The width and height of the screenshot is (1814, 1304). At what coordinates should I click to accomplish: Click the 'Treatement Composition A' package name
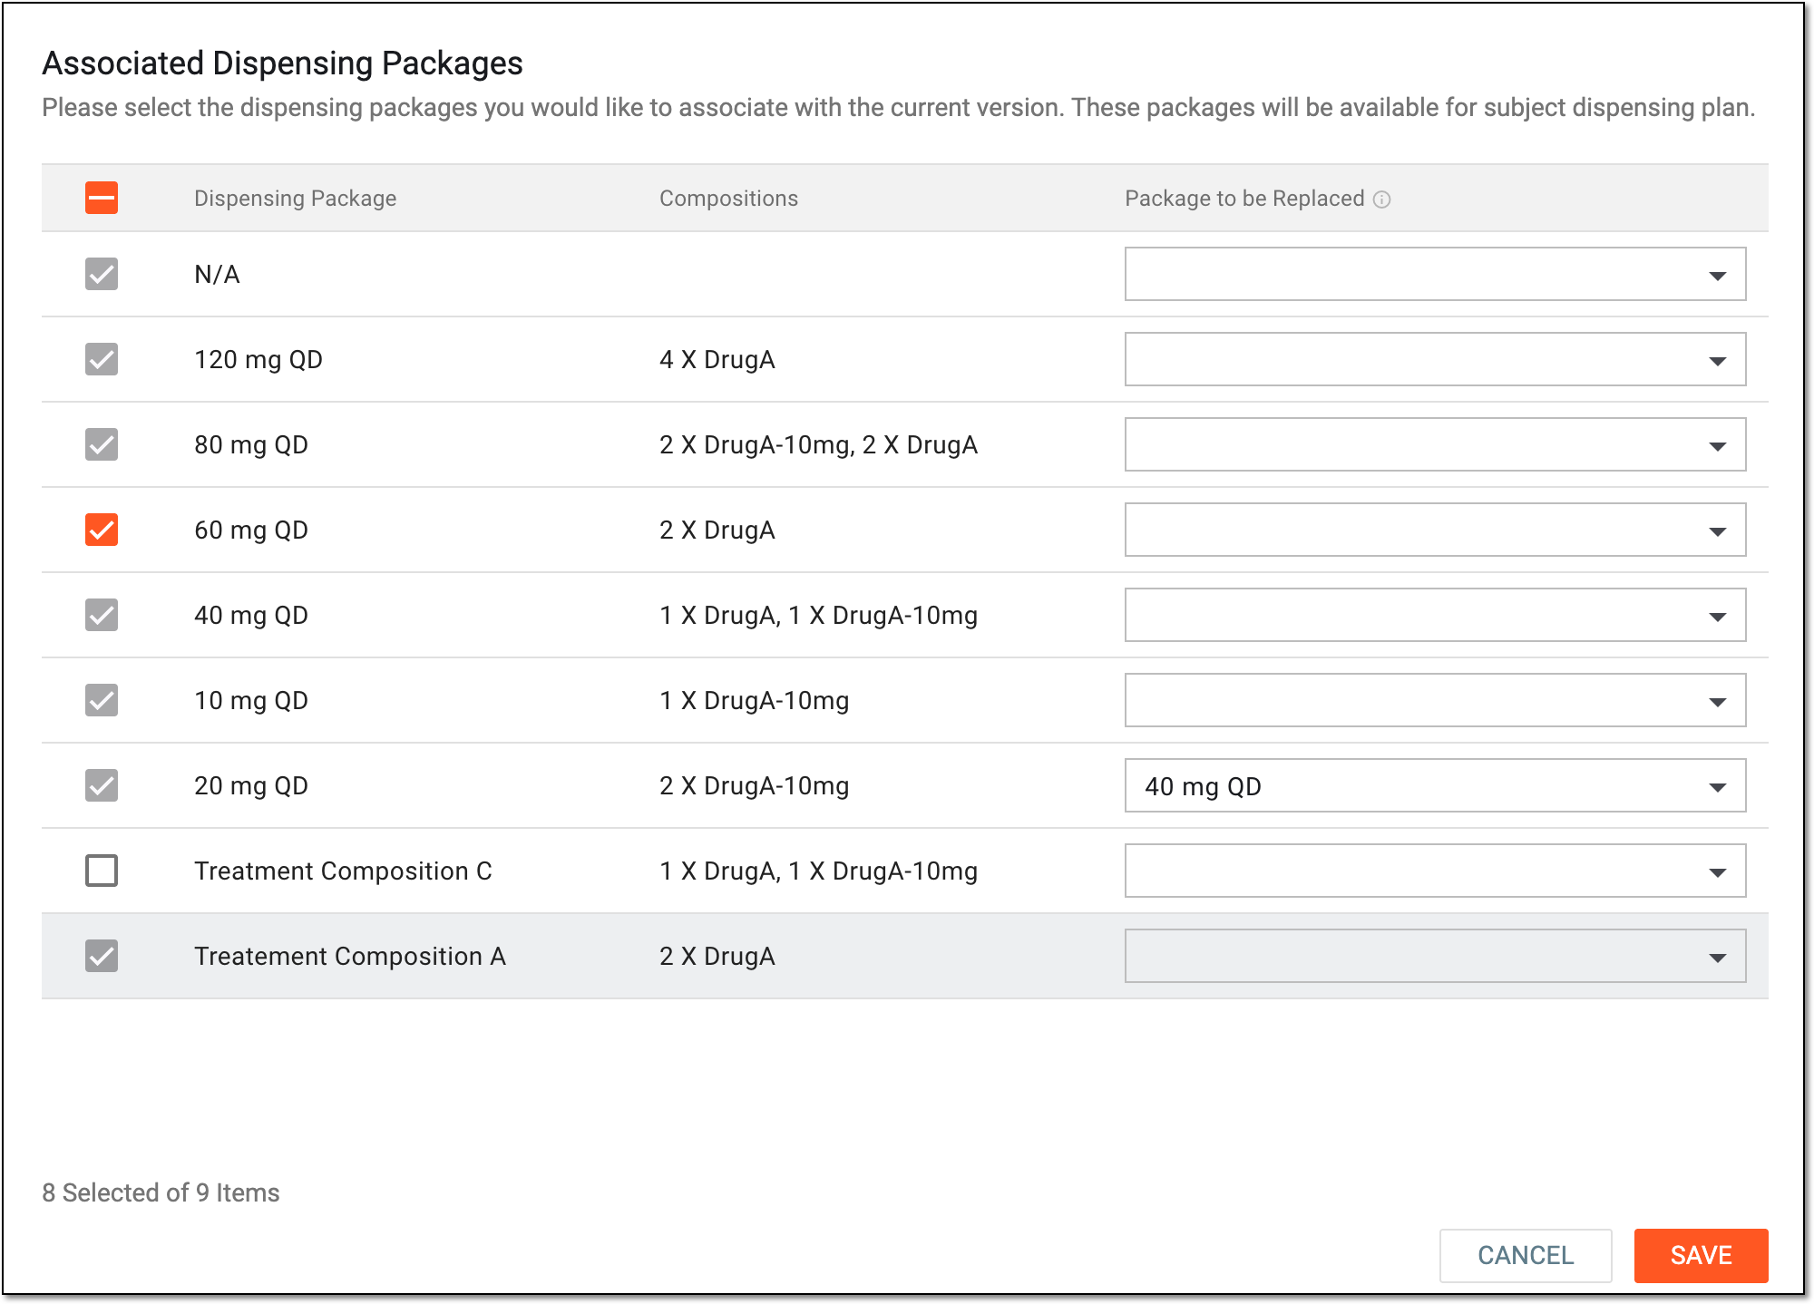coord(350,957)
